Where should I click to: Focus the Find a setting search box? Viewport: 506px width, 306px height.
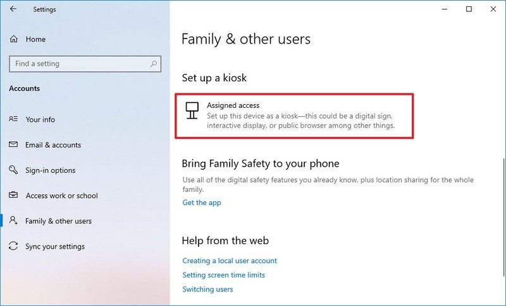coord(85,64)
